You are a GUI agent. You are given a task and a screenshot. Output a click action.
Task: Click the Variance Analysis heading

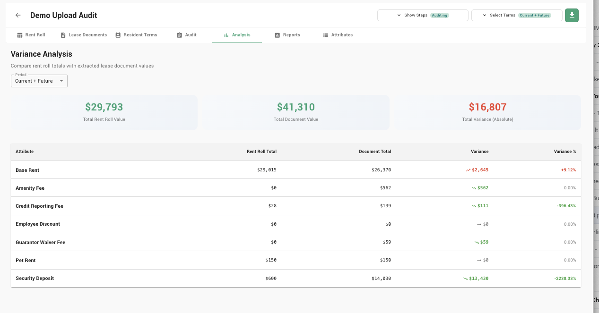click(x=42, y=54)
